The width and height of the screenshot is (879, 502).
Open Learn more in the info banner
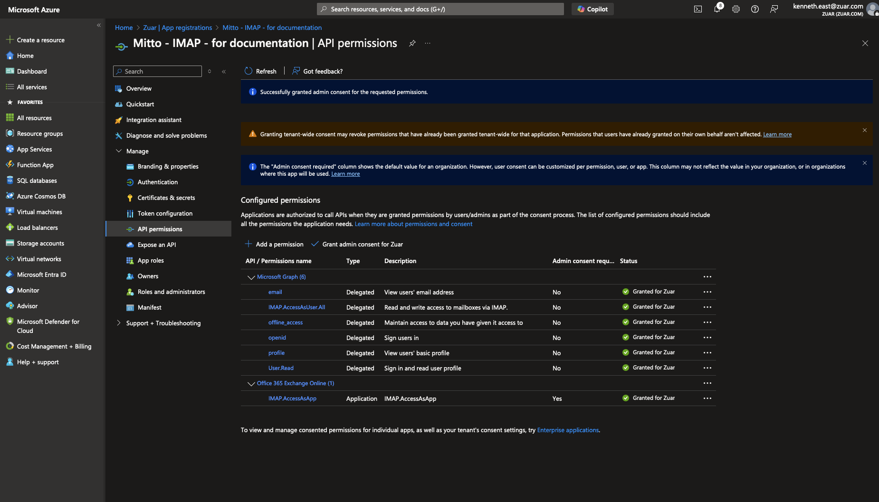(x=345, y=174)
